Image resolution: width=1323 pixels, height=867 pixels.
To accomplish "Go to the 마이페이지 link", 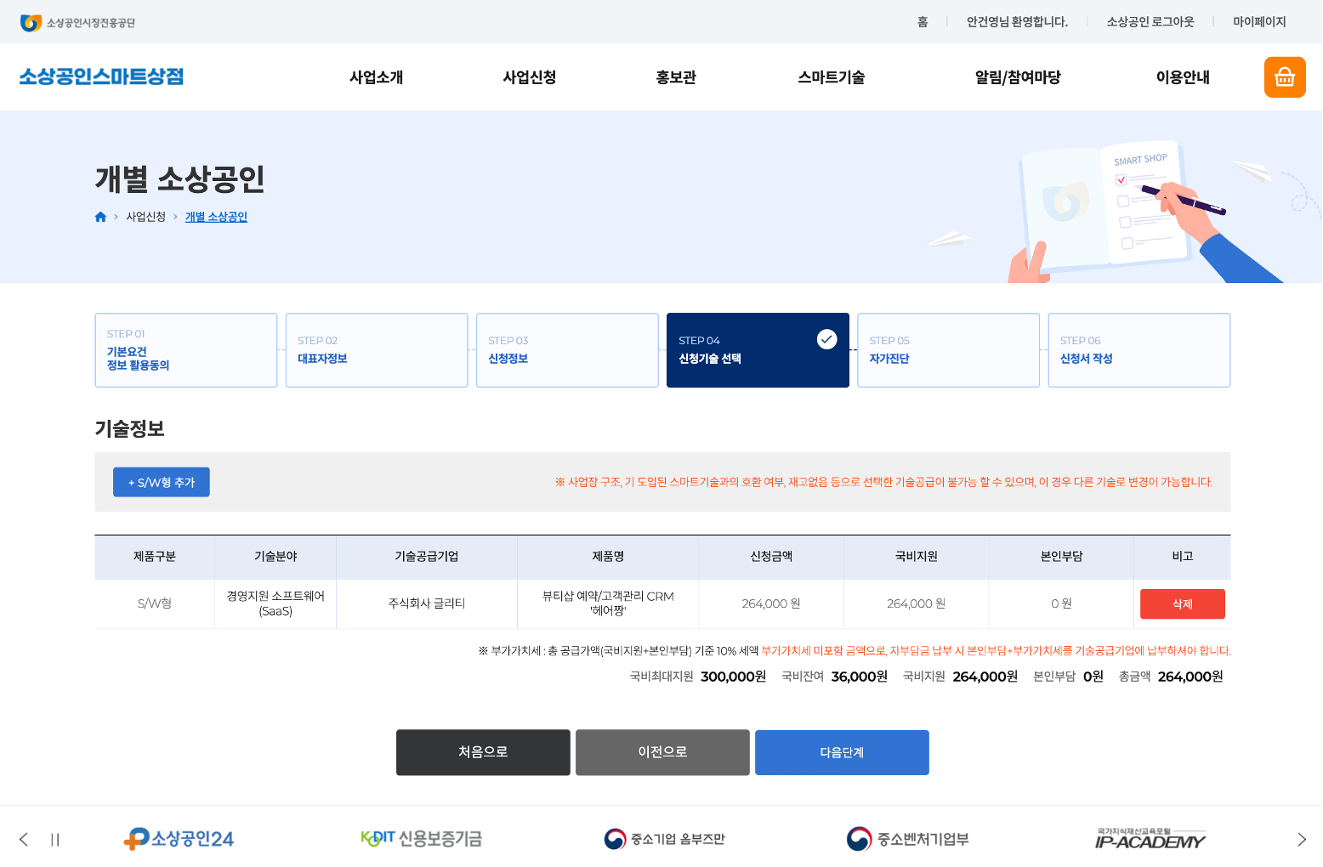I will [x=1259, y=22].
